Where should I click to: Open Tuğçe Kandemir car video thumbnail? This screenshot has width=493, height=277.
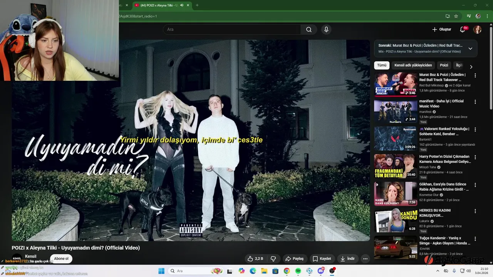point(396,248)
